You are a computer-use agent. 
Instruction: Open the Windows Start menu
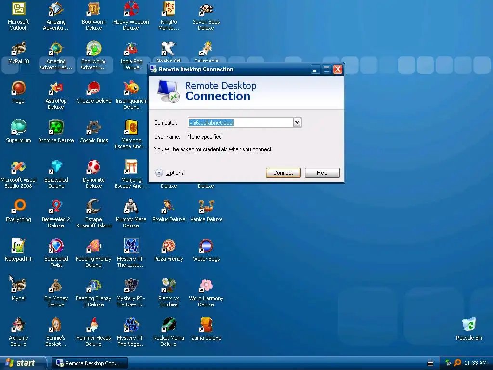(23, 363)
